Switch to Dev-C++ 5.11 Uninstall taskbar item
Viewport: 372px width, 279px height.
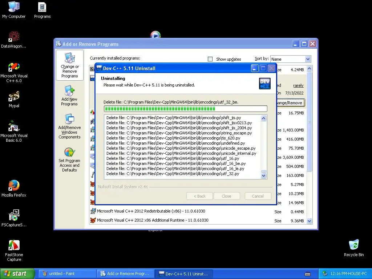pyautogui.click(x=183, y=274)
